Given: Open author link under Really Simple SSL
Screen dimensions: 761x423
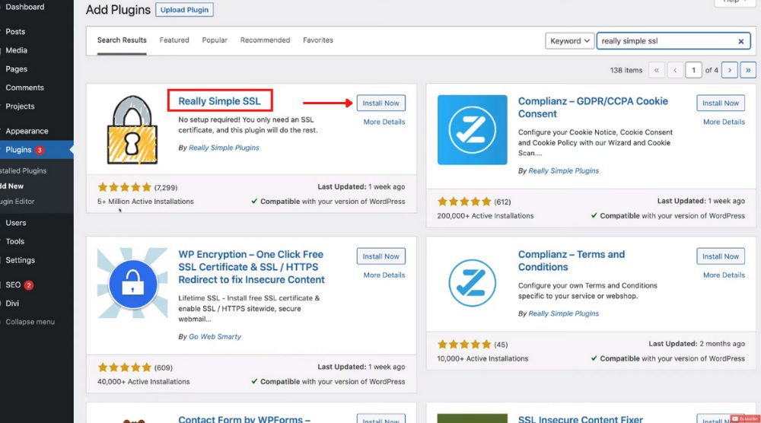Looking at the screenshot, I should coord(224,148).
